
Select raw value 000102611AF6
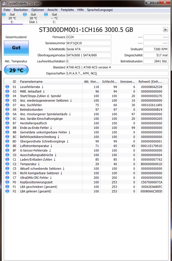click(x=152, y=105)
